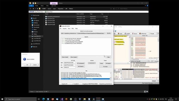This screenshot has width=179, height=101.
Task: Switch to the References tab in x64dbg
Action: [x=143, y=34]
